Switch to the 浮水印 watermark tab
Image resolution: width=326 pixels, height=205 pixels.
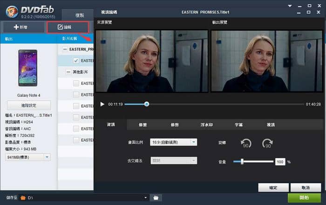click(x=206, y=125)
